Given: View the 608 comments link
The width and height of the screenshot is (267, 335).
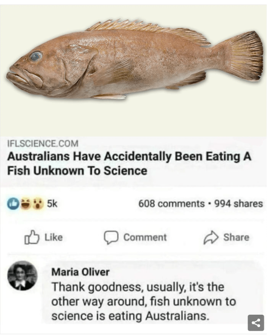Looking at the screenshot, I should click(x=171, y=203).
